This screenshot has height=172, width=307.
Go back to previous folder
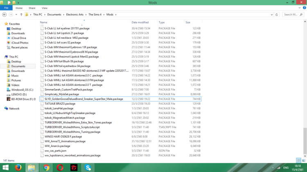coord(5,14)
